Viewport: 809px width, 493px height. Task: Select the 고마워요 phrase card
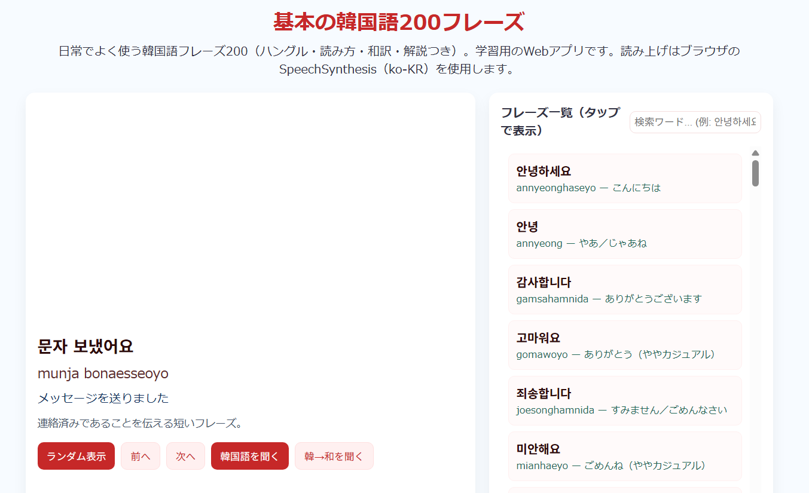pos(625,345)
